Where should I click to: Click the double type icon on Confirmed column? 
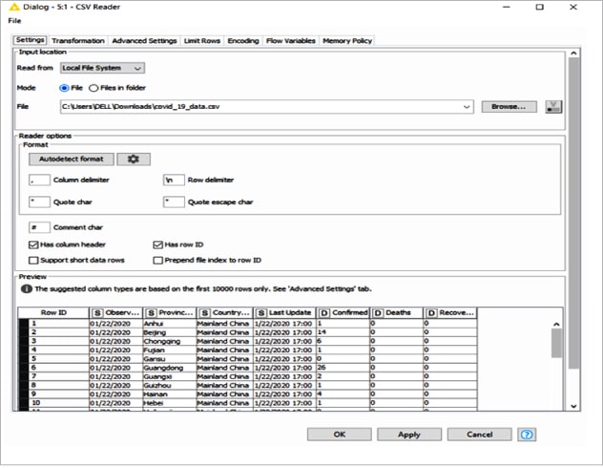point(323,313)
